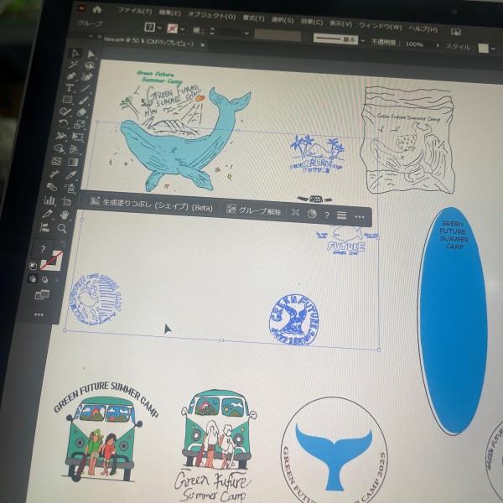This screenshot has height=503, width=503.
Task: Select the Zoom tool
Action: click(62, 228)
